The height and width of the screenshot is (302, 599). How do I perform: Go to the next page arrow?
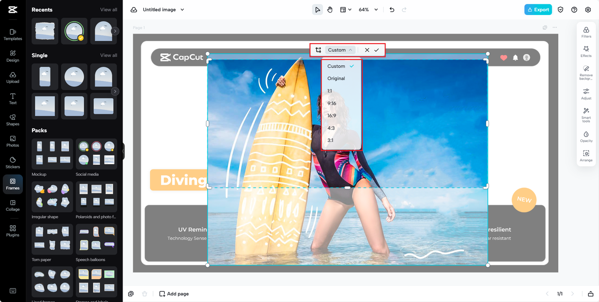[x=573, y=294]
